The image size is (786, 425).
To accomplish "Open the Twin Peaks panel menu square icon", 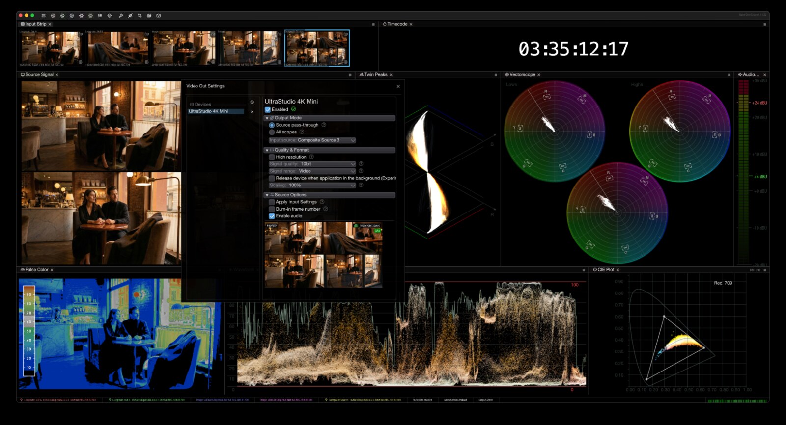I will coord(496,75).
